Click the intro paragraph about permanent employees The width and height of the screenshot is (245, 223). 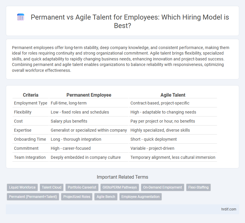121,59
